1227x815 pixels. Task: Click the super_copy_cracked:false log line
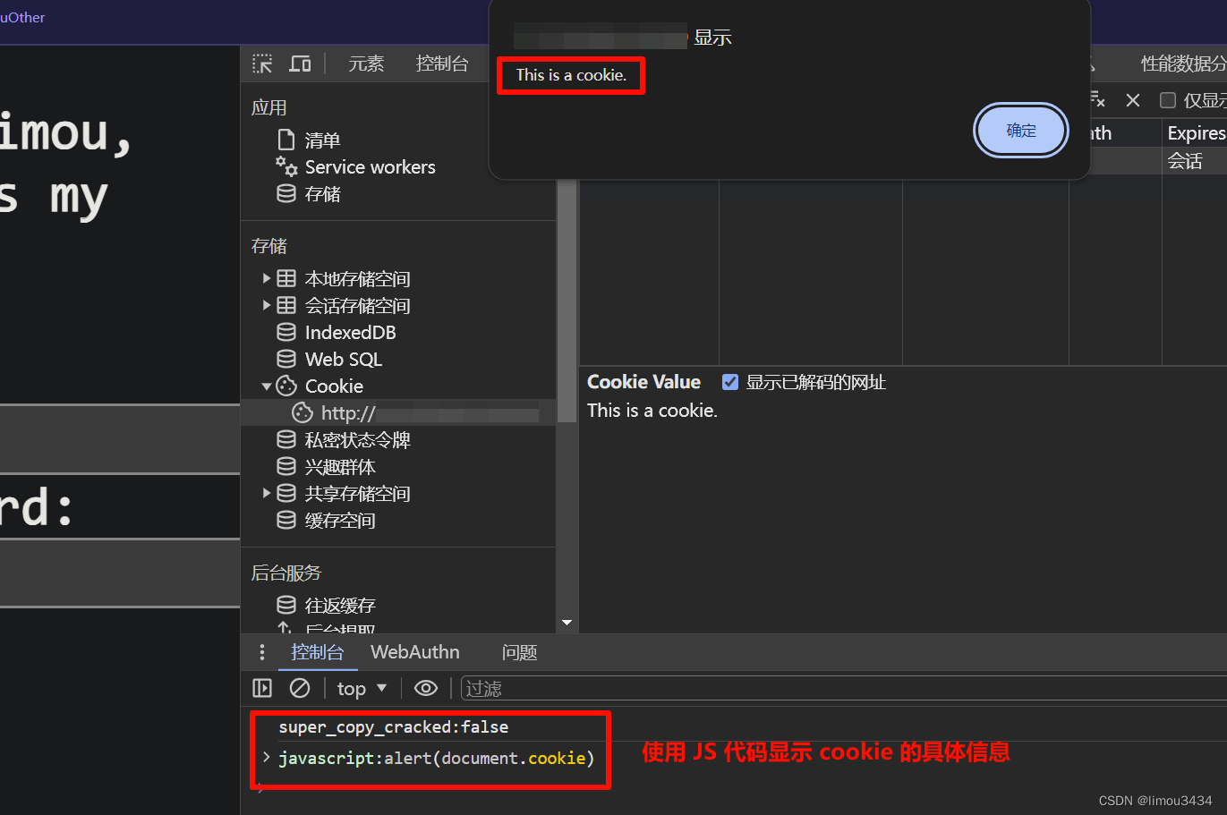tap(394, 727)
